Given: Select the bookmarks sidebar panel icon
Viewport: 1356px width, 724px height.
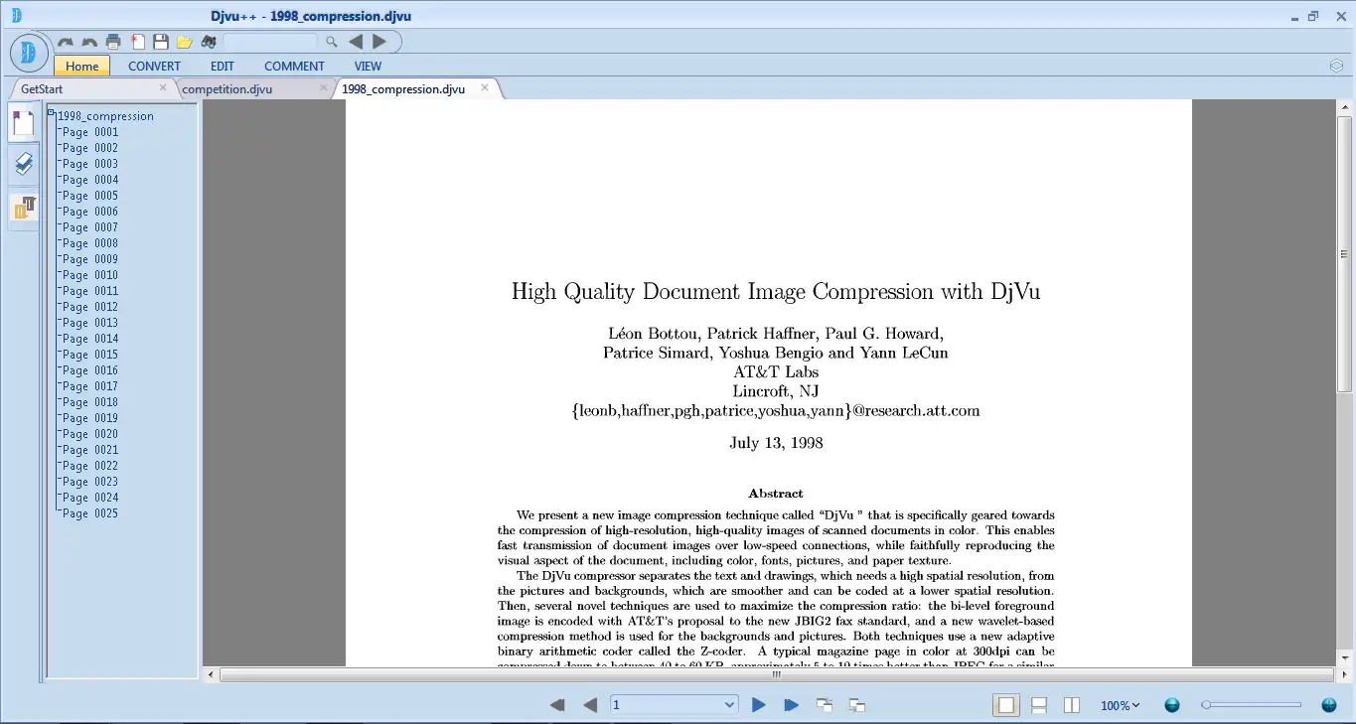Looking at the screenshot, I should point(24,165).
